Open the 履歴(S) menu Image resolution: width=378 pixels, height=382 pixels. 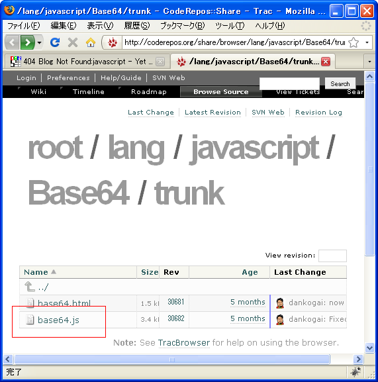coord(136,26)
